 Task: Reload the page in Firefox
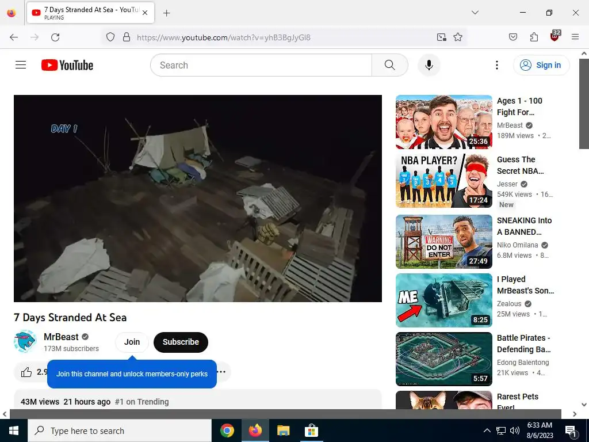pos(55,37)
